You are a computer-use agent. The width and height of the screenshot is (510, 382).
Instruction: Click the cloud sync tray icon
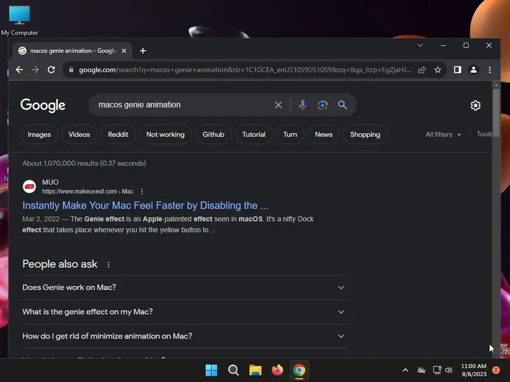(421, 370)
